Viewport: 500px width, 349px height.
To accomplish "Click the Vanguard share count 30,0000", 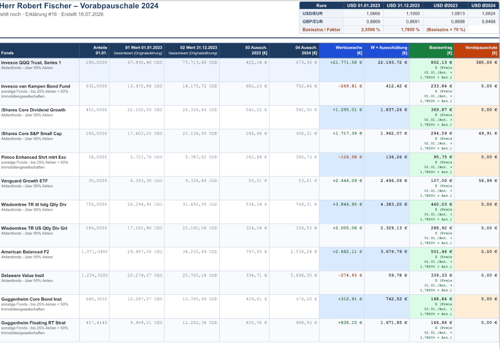I will click(97, 181).
